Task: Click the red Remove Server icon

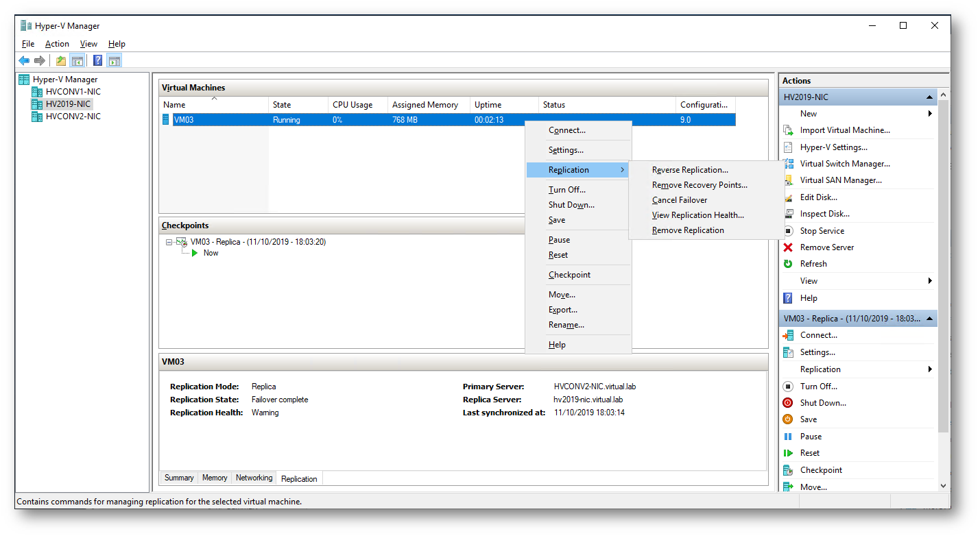Action: pos(788,247)
